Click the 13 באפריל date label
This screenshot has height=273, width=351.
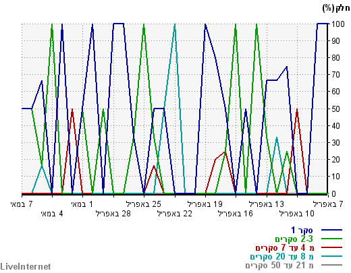point(267,204)
